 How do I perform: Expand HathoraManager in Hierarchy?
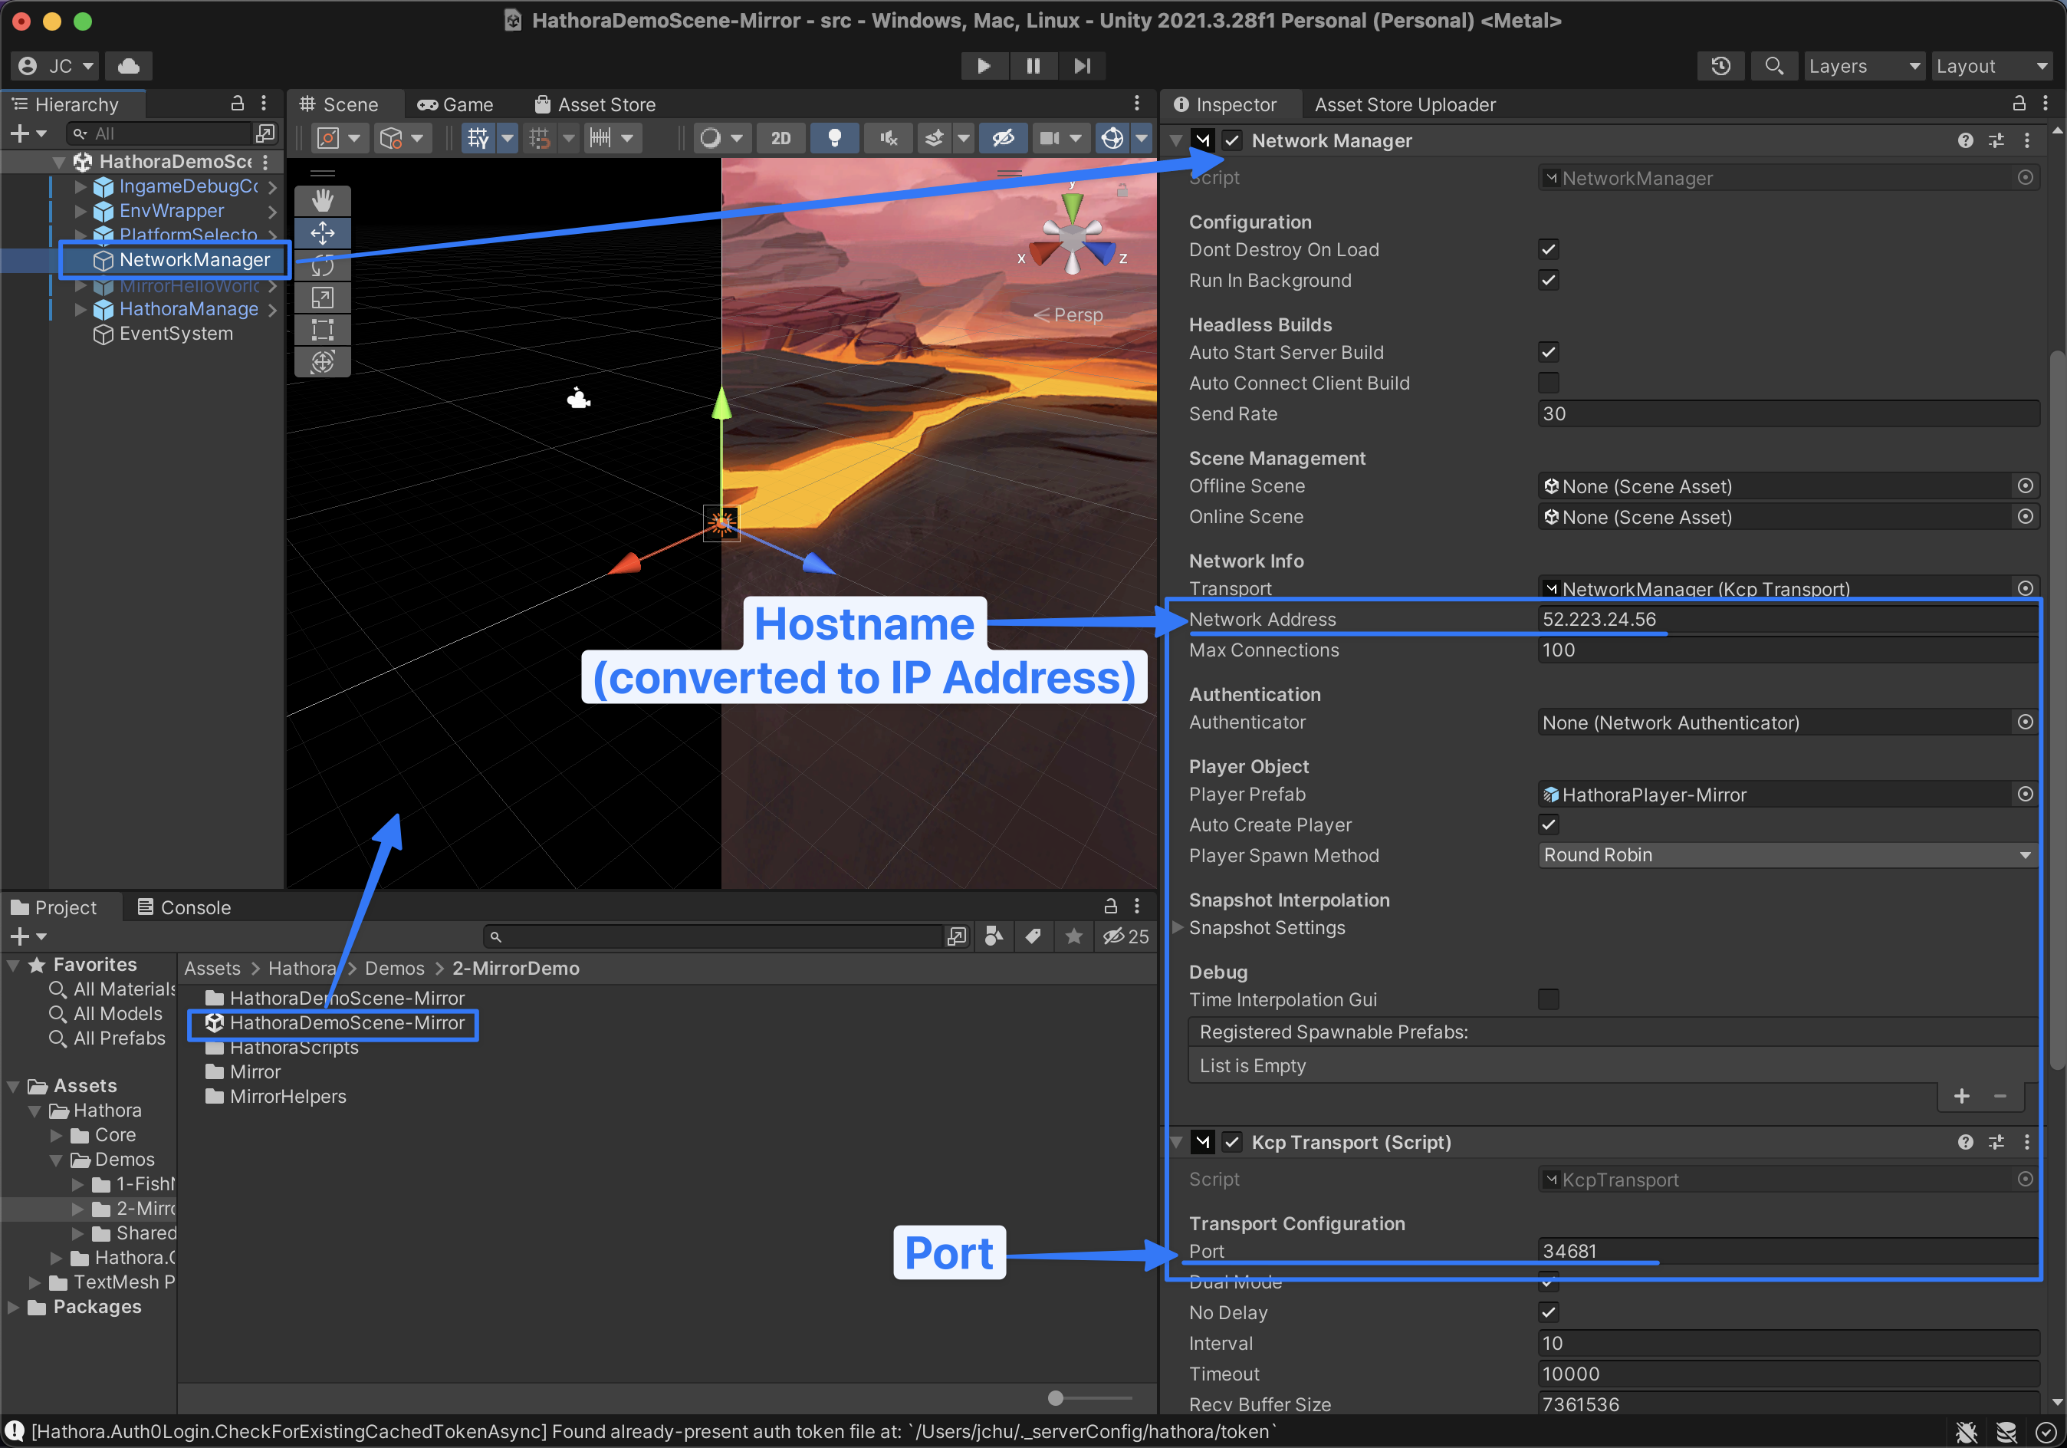tap(81, 309)
